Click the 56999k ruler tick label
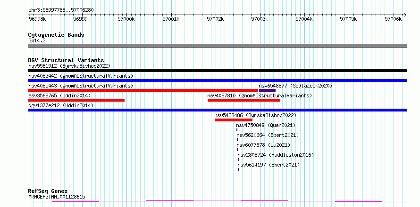The width and height of the screenshot is (420, 207). pyautogui.click(x=82, y=19)
